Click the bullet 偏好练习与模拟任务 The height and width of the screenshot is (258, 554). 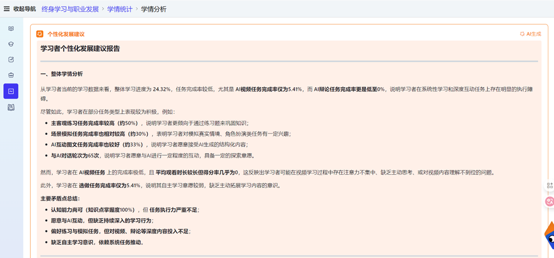[121, 231]
